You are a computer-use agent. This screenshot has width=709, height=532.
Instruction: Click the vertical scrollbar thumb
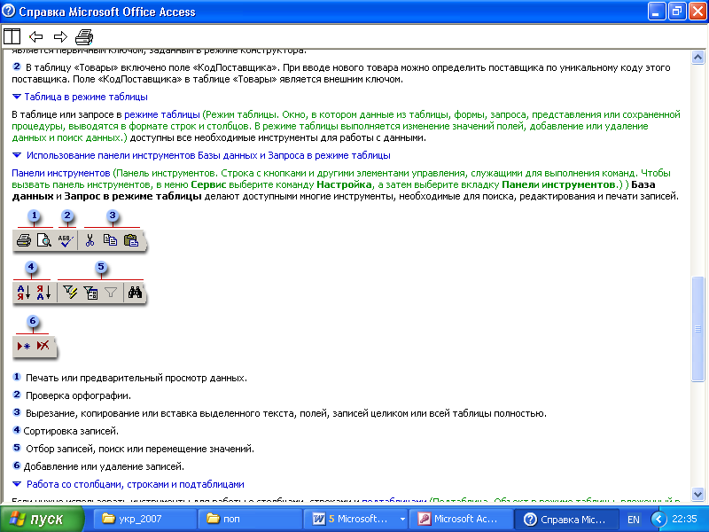697,329
